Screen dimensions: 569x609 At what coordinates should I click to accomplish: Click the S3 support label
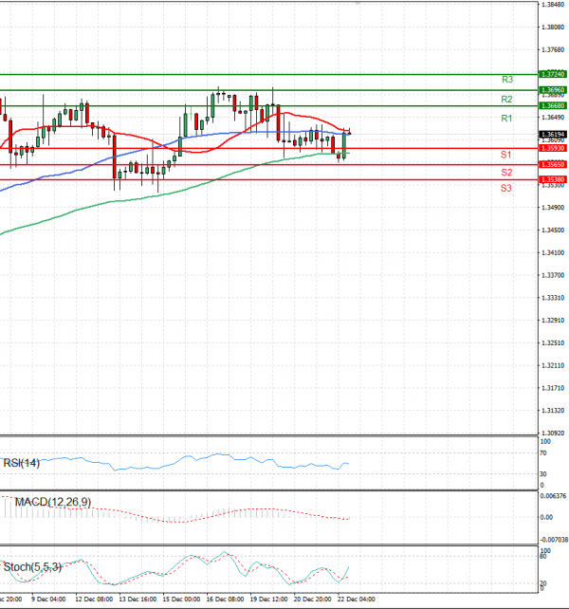[x=505, y=189]
